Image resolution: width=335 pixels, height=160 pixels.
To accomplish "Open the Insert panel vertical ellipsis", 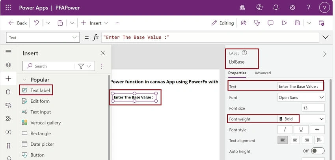I will coord(102,66).
